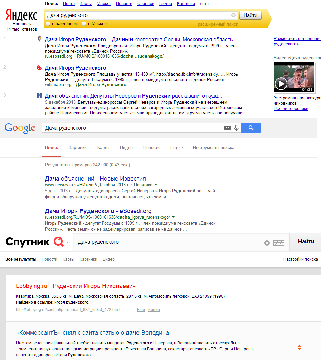Open "расширенный поиск" link in Yandex

click(x=218, y=24)
